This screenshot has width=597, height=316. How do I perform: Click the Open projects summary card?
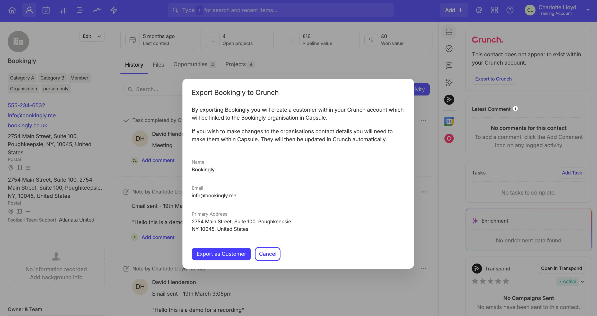click(237, 40)
